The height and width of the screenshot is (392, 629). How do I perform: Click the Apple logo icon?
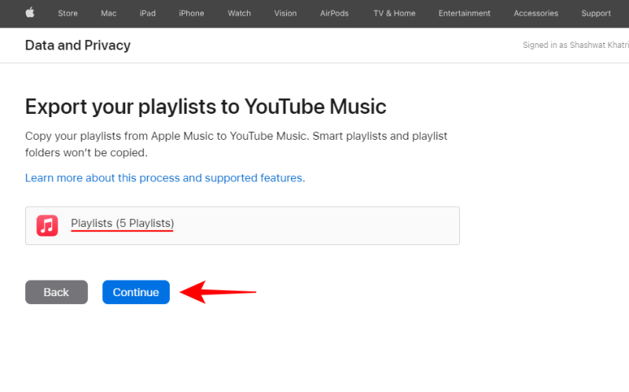click(x=30, y=13)
